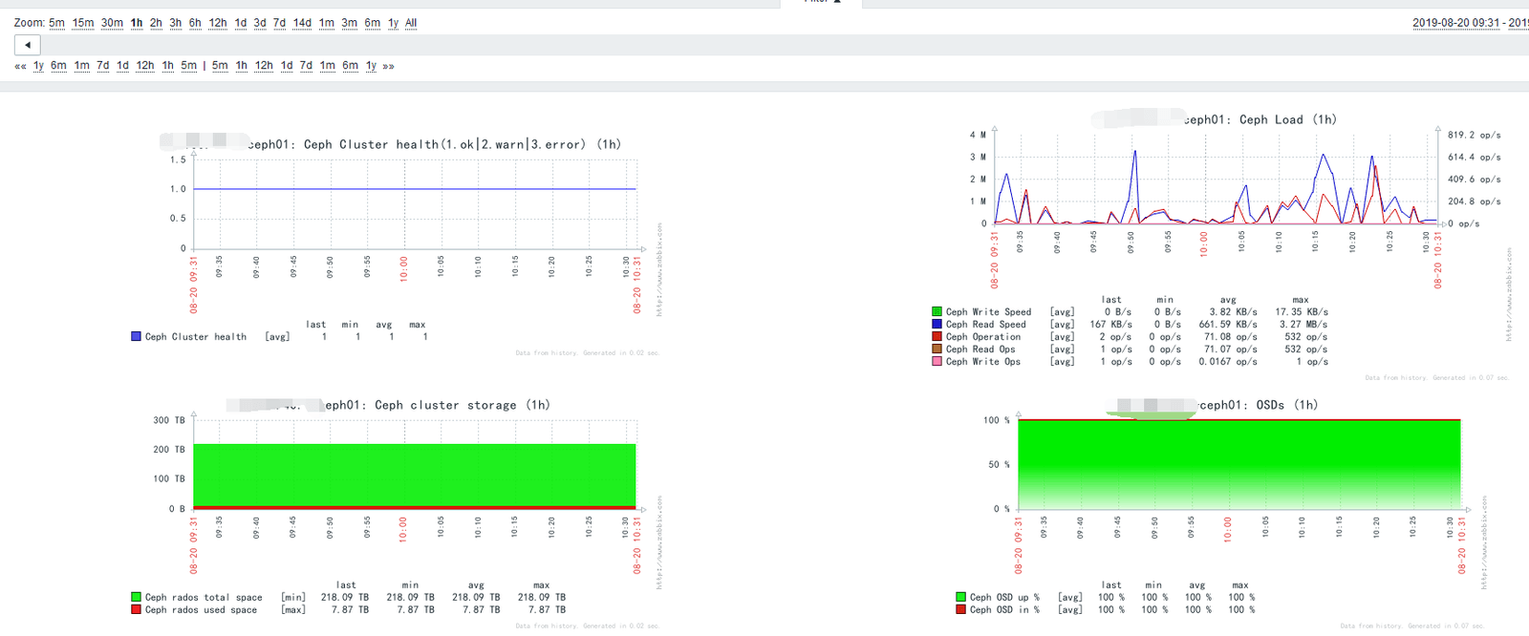Viewport: 1529px width, 636px height.
Task: Select the 14d zoom option
Action: point(302,23)
